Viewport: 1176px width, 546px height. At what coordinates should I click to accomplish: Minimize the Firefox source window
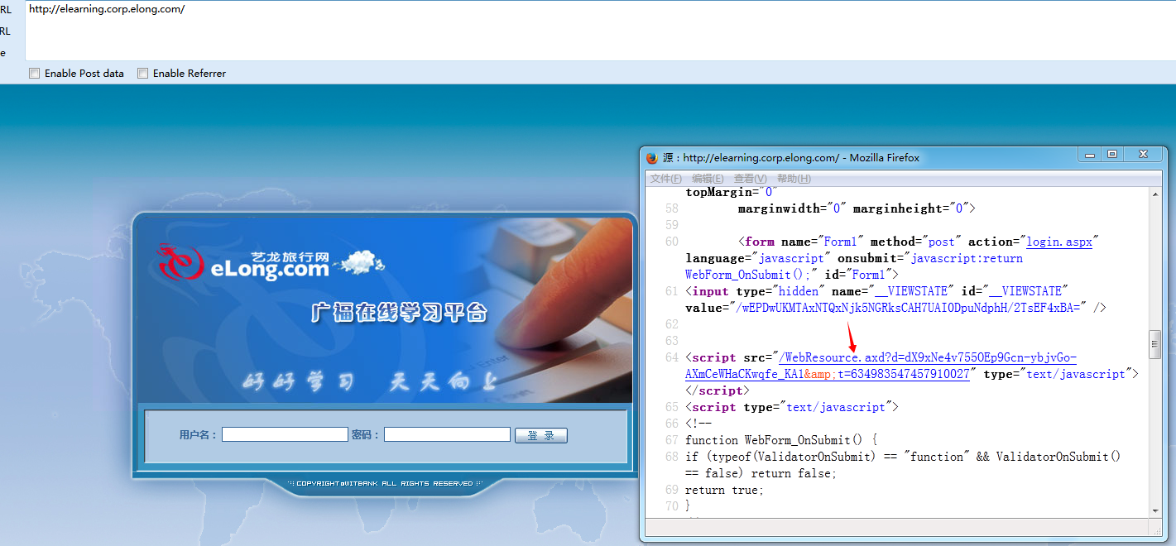click(1090, 155)
